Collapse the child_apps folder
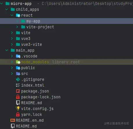The height and width of the screenshot is (129, 133). pyautogui.click(x=7, y=9)
